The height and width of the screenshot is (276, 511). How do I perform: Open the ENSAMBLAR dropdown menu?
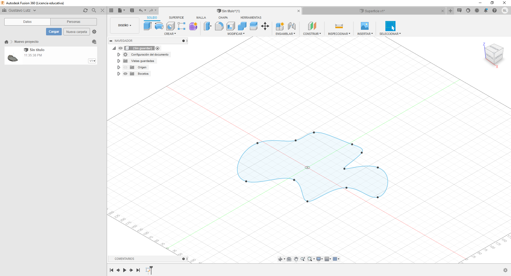(x=285, y=34)
